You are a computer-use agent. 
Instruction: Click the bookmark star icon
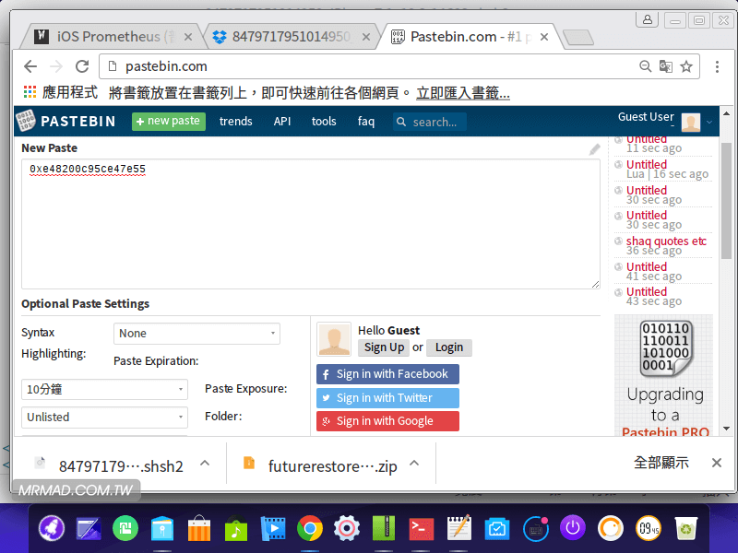coord(686,66)
